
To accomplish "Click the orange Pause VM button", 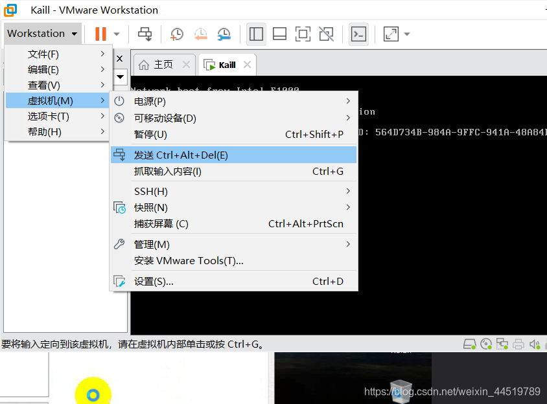I will click(100, 34).
